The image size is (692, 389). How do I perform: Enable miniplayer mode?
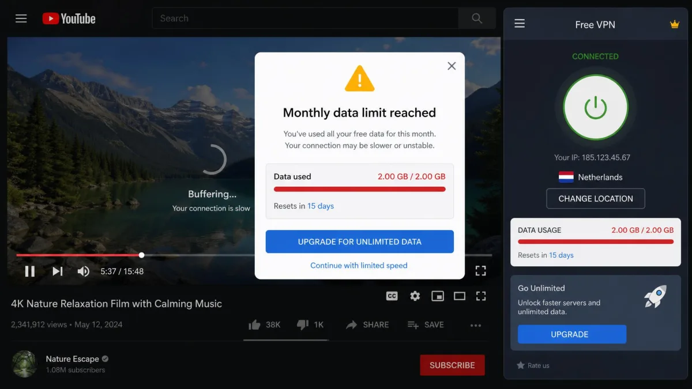438,296
